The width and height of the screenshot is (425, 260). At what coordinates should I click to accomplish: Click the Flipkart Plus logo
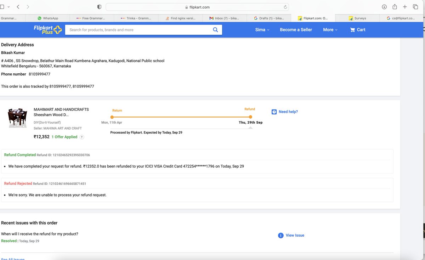click(47, 30)
